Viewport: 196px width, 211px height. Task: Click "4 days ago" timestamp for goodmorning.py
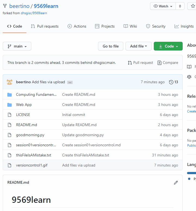(169, 135)
